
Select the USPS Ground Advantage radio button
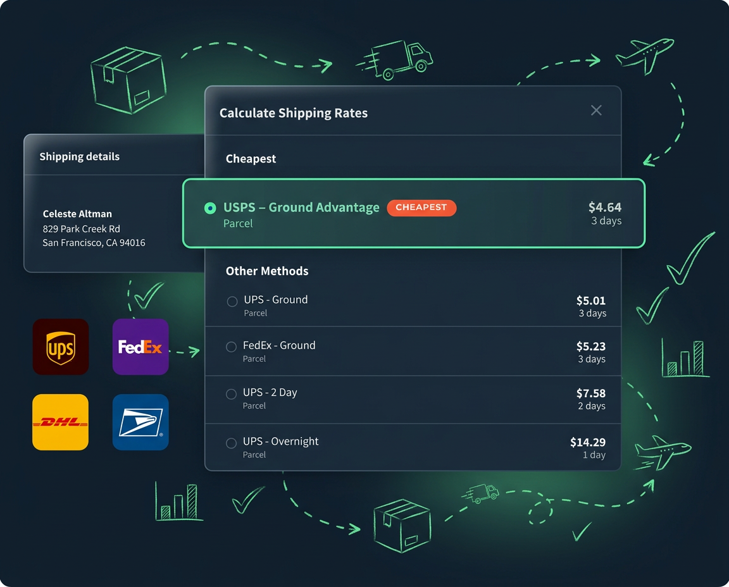point(210,207)
